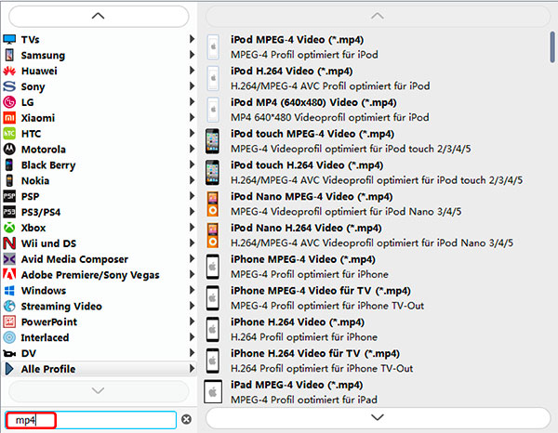Click the mp4 search input field
Viewport: 558px width, 433px height.
(x=91, y=420)
